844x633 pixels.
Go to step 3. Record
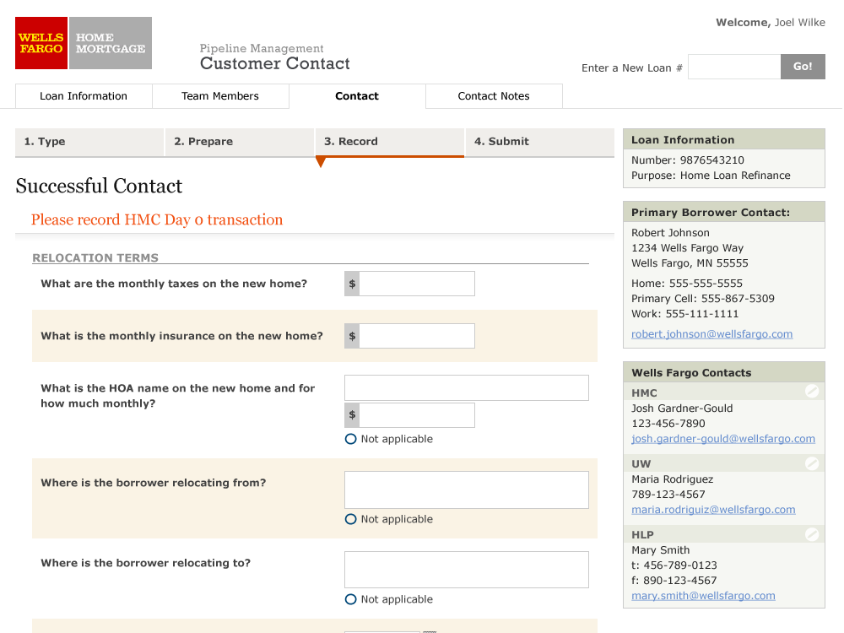pos(390,142)
